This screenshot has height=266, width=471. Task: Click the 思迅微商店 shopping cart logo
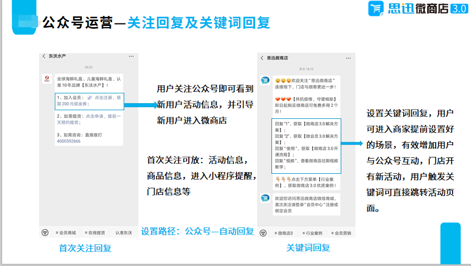point(376,8)
